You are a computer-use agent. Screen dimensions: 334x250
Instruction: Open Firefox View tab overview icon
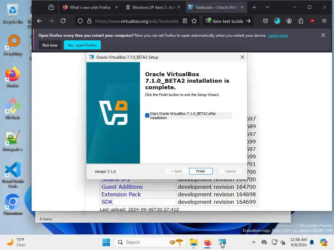tap(51, 7)
